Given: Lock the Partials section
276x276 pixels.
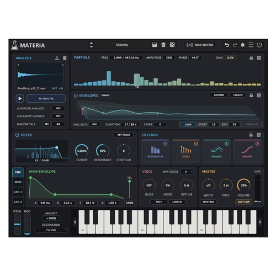Looking at the screenshot, I should tap(251, 58).
